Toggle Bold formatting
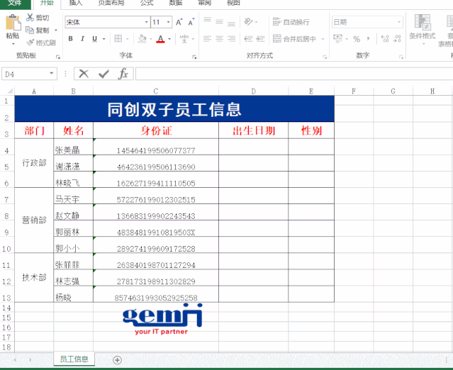Image resolution: width=453 pixels, height=370 pixels. (70, 39)
